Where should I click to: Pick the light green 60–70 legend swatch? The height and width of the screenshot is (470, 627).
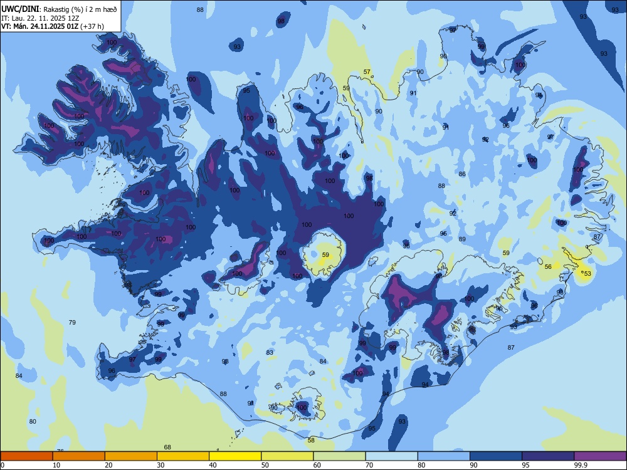[x=339, y=456]
